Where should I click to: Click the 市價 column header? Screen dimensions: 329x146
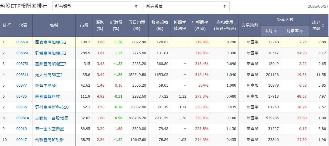84,26
